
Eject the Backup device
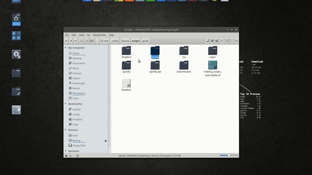coord(106,140)
